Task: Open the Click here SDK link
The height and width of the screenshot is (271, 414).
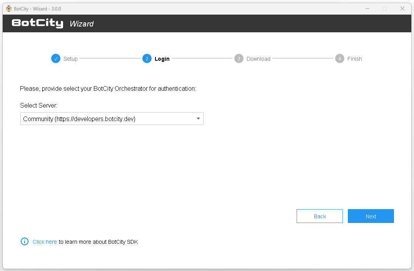Action: coord(45,241)
